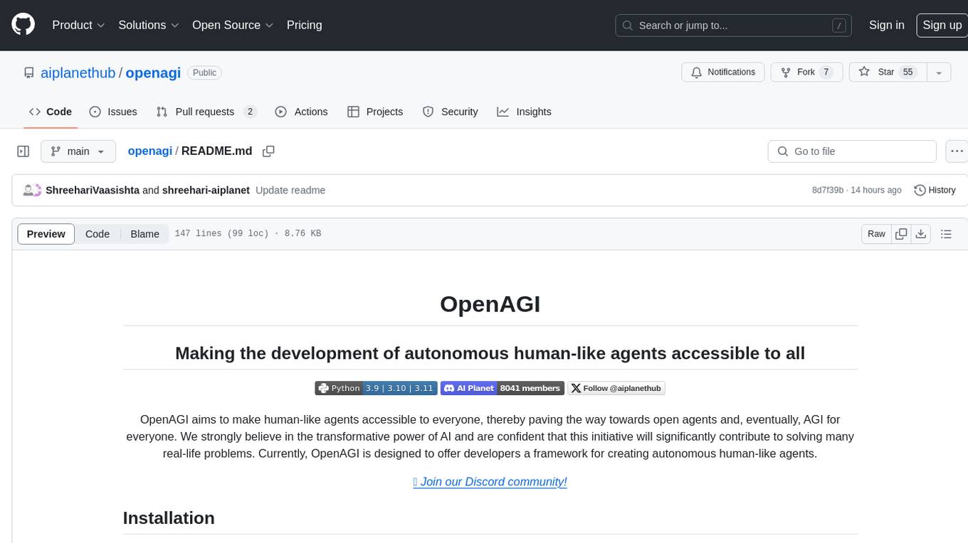Open the README outline list

coord(946,234)
